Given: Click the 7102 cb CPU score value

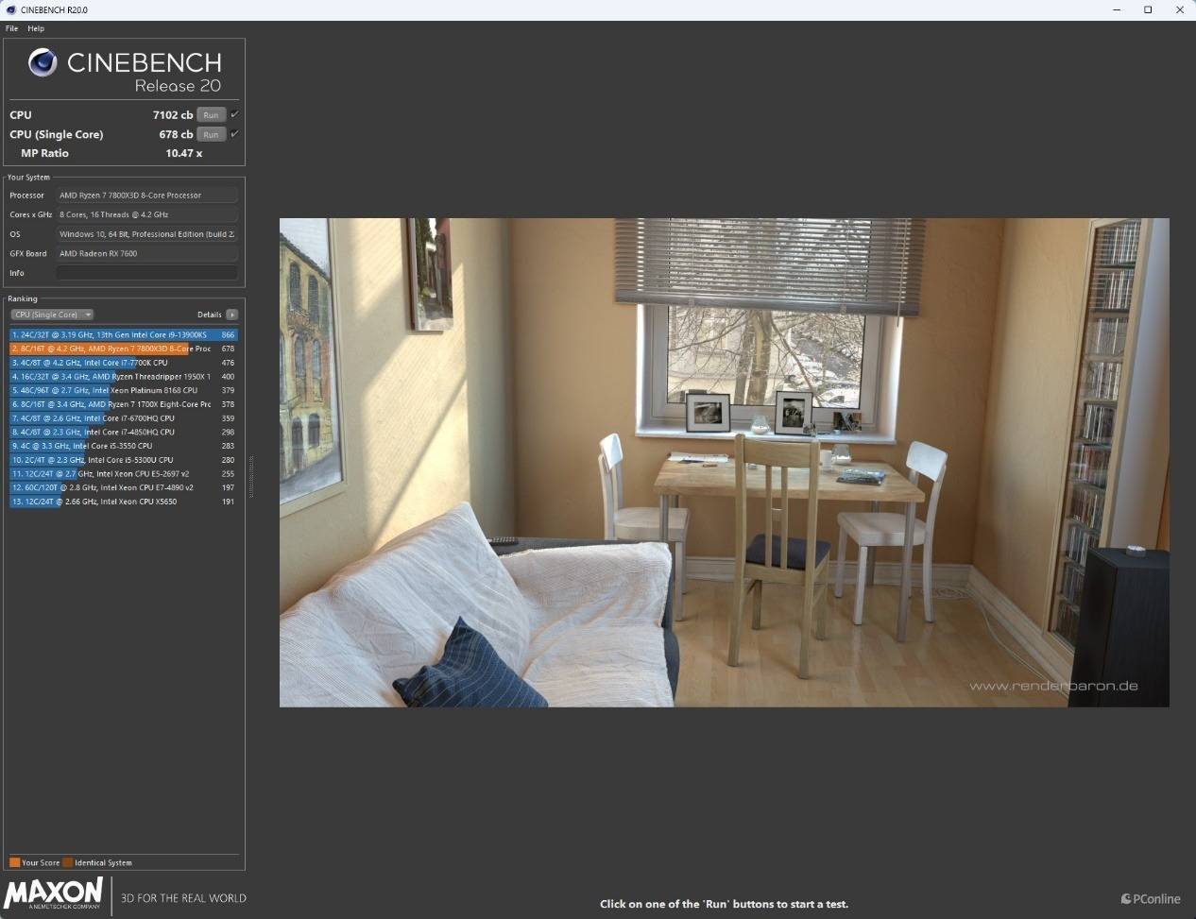Looking at the screenshot, I should coord(173,115).
